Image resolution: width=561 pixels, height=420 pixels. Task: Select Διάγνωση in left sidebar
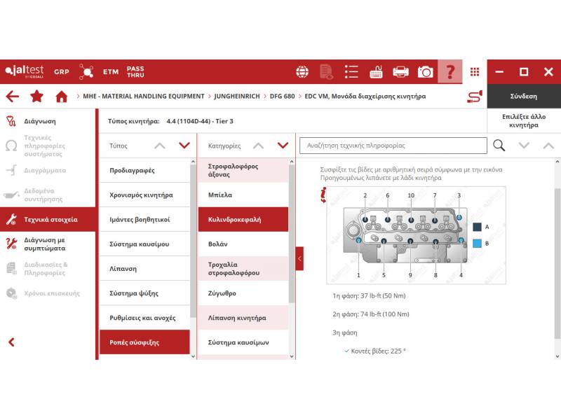[40, 121]
